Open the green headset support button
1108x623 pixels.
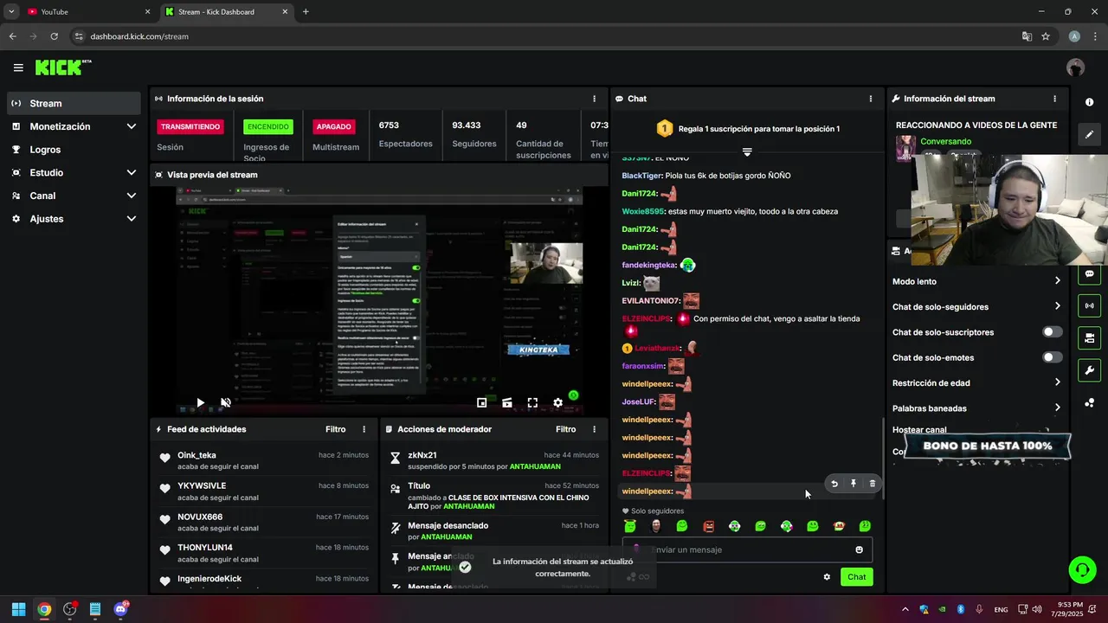(1081, 569)
